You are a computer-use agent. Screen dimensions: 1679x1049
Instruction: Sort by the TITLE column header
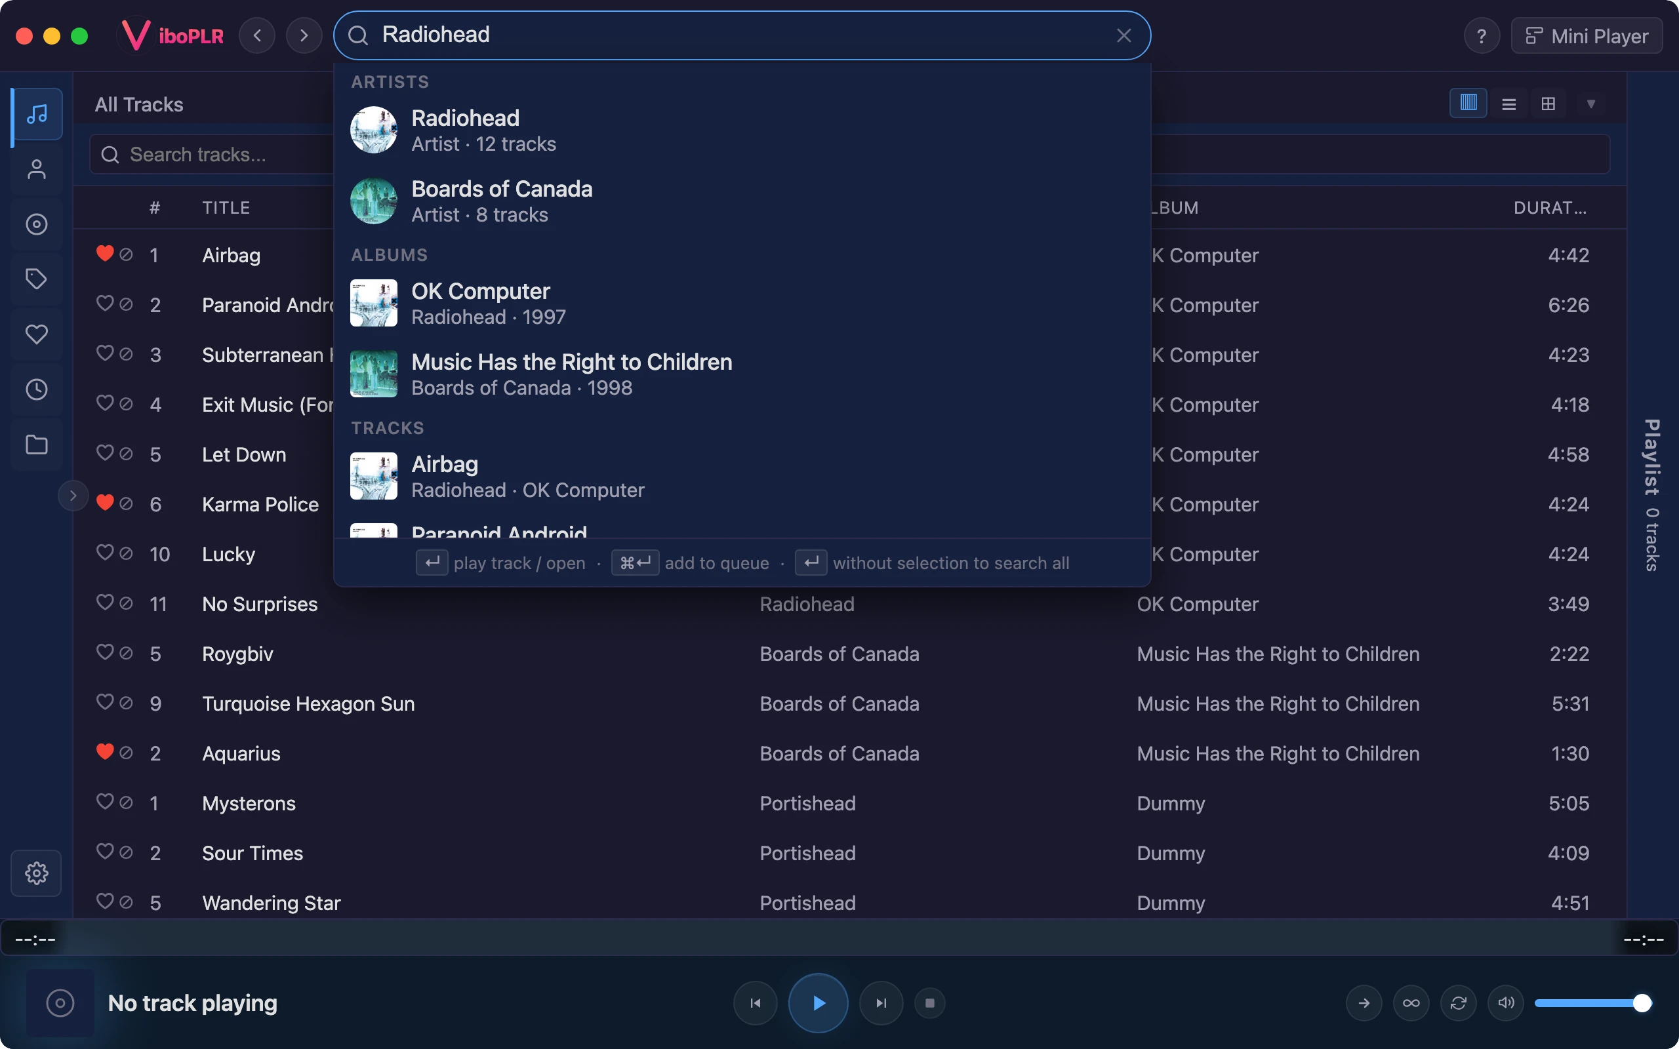click(226, 208)
